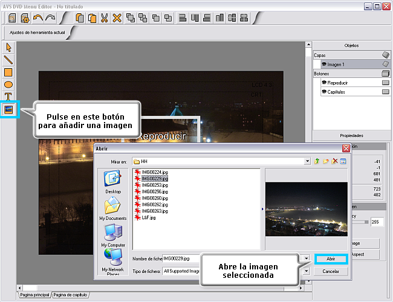The width and height of the screenshot is (393, 302).
Task: Toggle visibility of Capítulos button
Action: 324,92
